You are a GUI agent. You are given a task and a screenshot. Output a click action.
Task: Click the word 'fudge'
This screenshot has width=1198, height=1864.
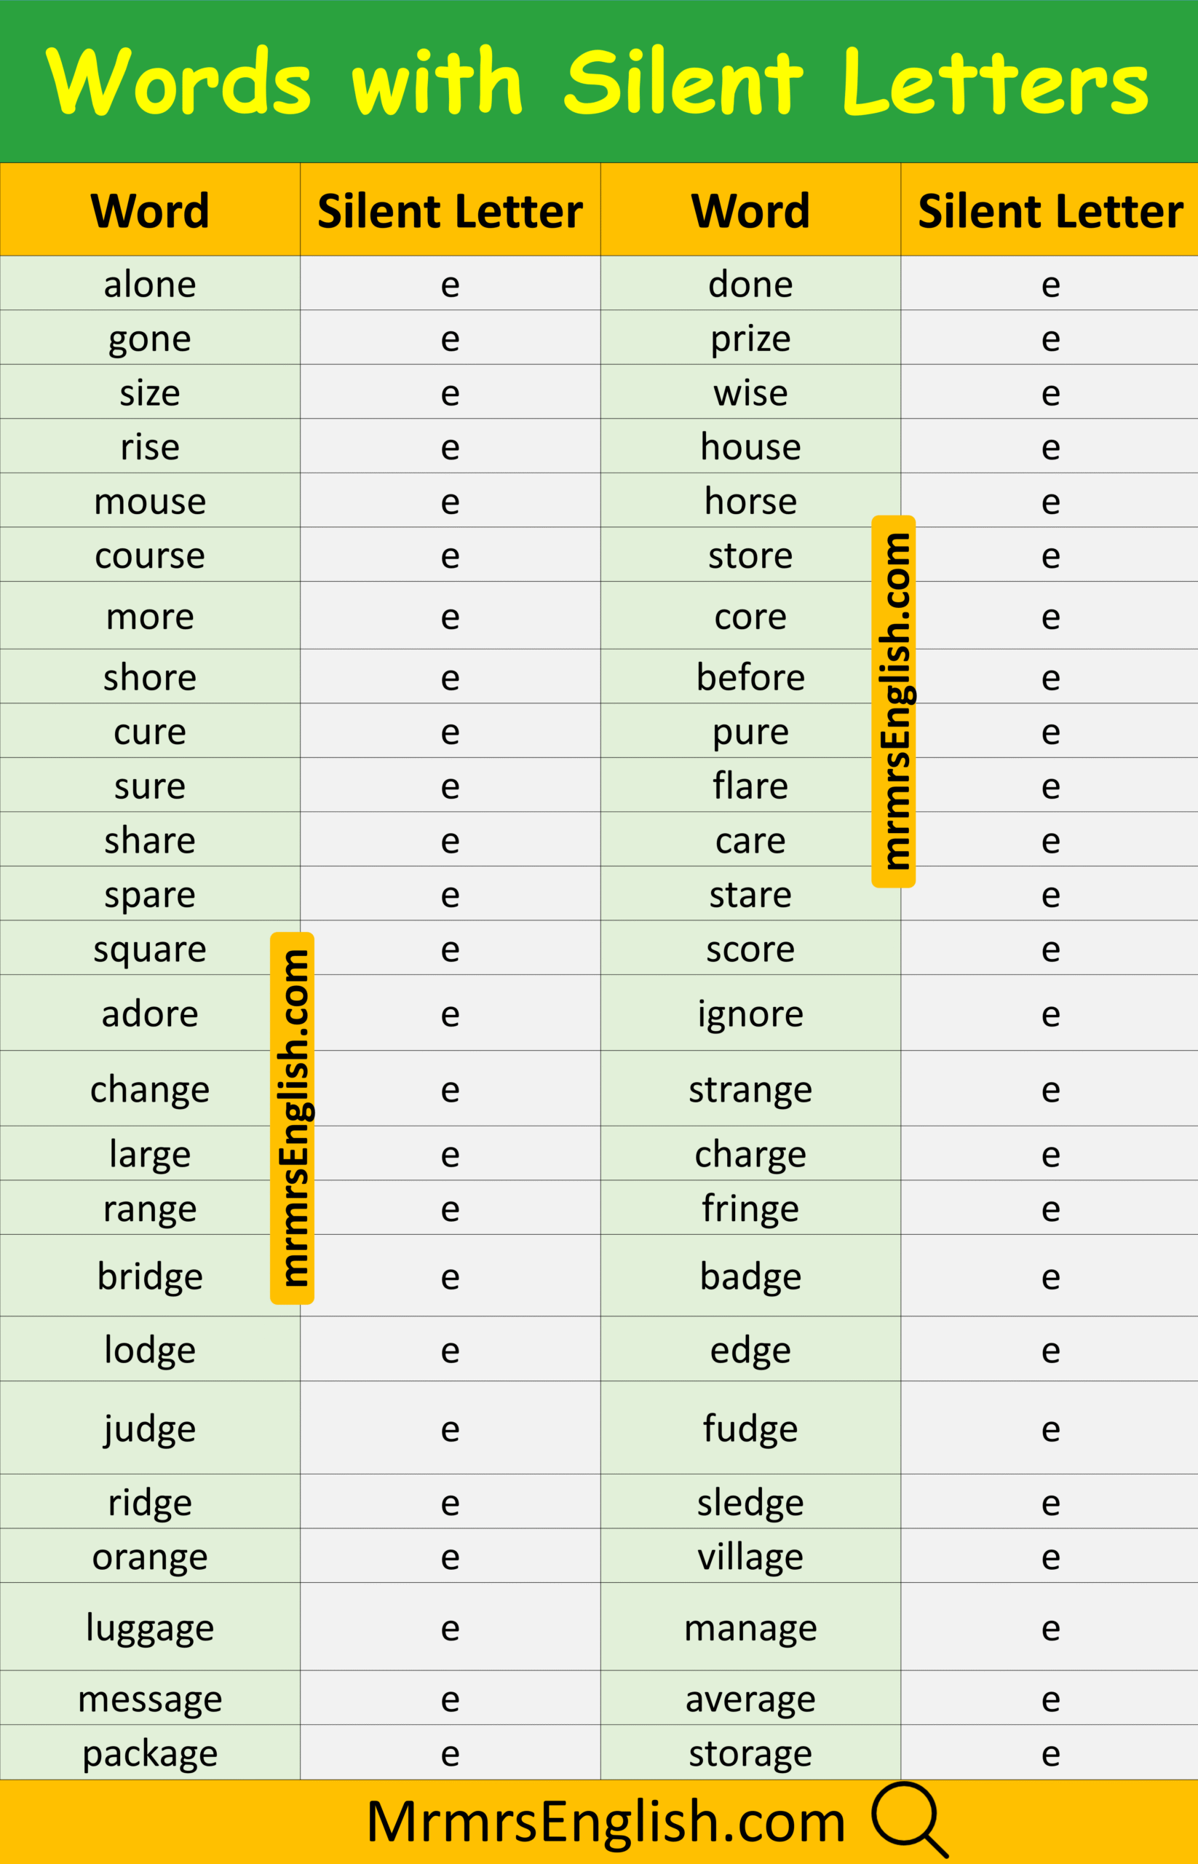pyautogui.click(x=750, y=1428)
